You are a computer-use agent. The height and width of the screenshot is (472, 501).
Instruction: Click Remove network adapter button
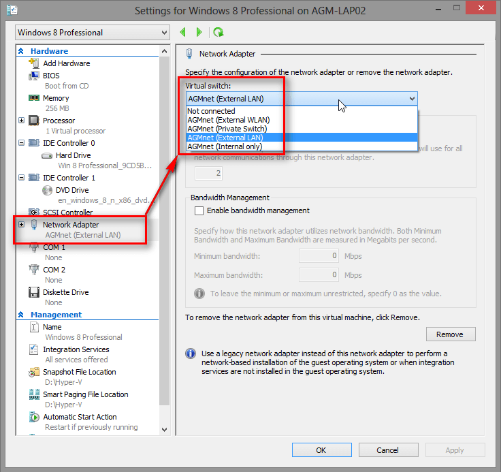tap(451, 334)
